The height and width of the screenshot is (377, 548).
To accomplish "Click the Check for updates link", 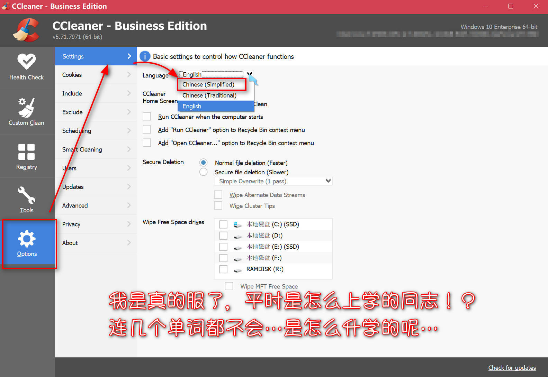I will [512, 368].
